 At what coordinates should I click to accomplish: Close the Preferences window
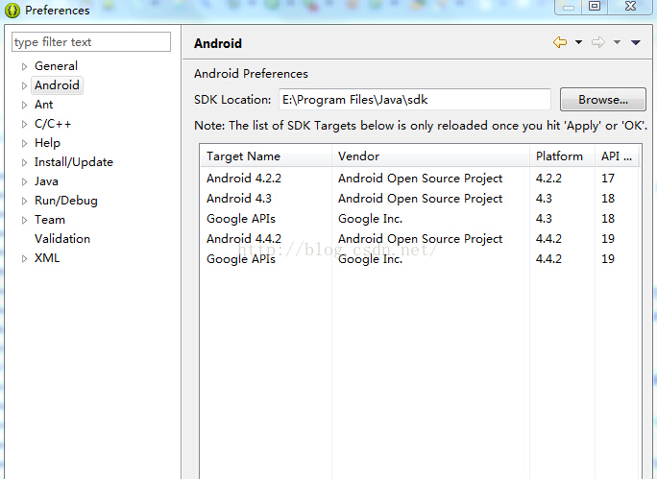(x=630, y=7)
